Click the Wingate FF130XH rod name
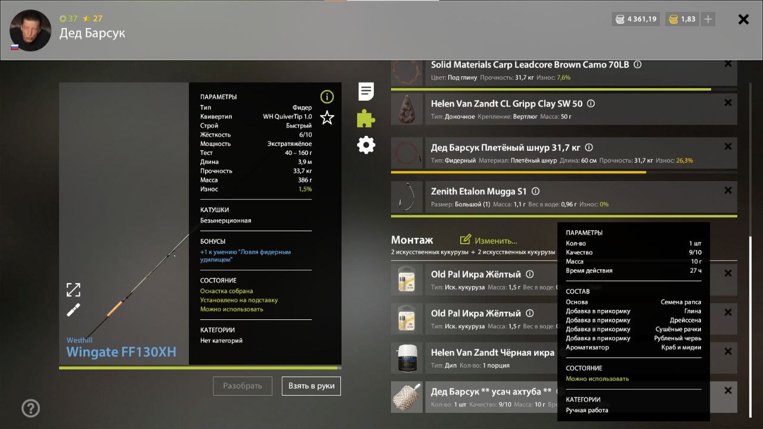Image resolution: width=763 pixels, height=429 pixels. tap(121, 352)
